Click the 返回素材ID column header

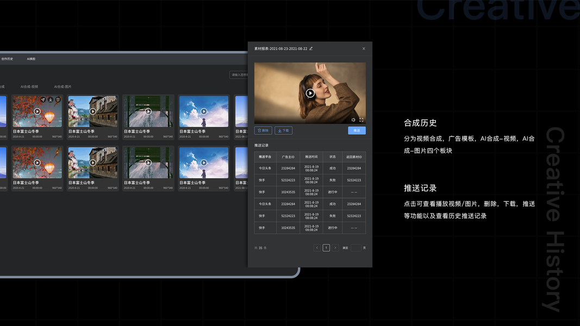[354, 156]
